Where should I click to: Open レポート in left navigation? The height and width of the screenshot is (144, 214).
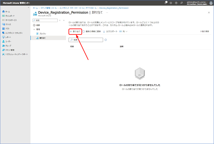(7, 37)
